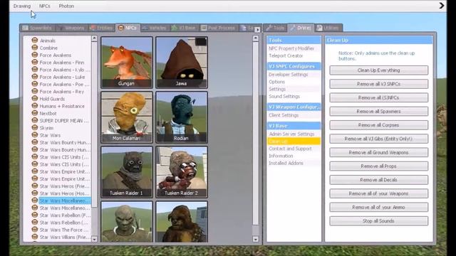Click the Hold Guards category icon
The height and width of the screenshot is (256, 456).
pos(35,98)
